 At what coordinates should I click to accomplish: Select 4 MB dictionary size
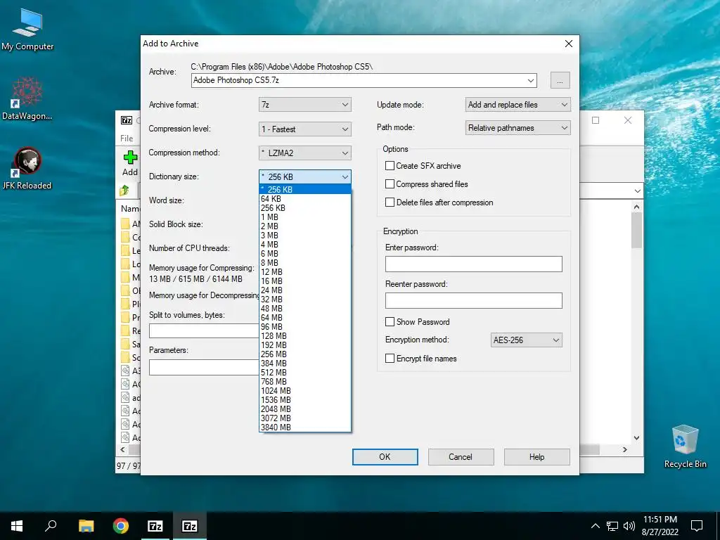pos(305,244)
